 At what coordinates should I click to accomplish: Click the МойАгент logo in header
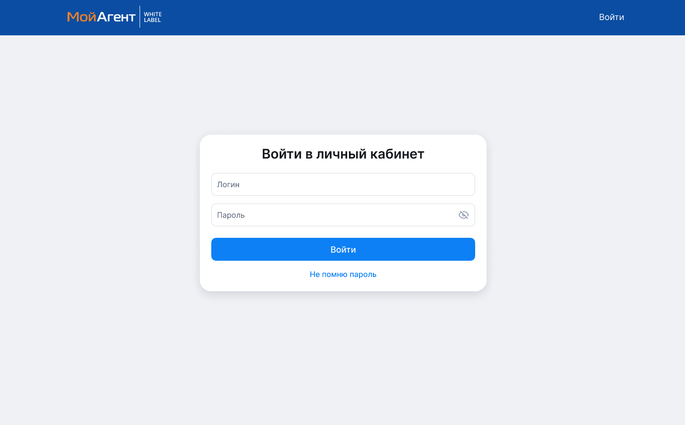pyautogui.click(x=101, y=17)
